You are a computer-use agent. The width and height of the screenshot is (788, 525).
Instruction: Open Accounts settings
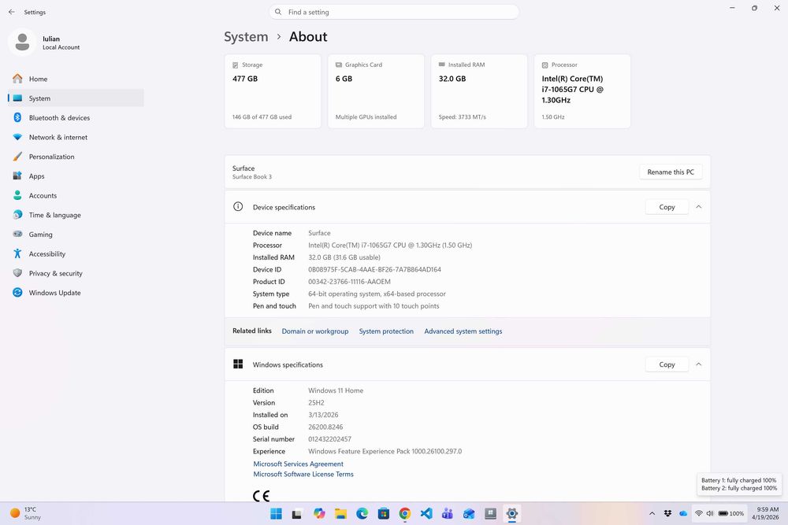[76, 196]
